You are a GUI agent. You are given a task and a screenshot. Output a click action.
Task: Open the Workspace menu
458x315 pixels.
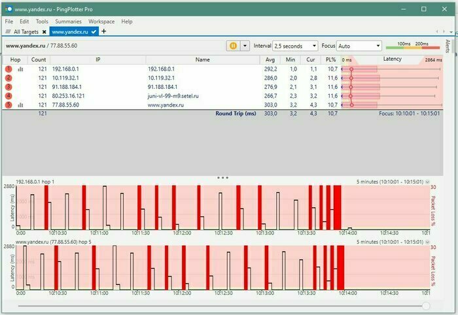(101, 22)
